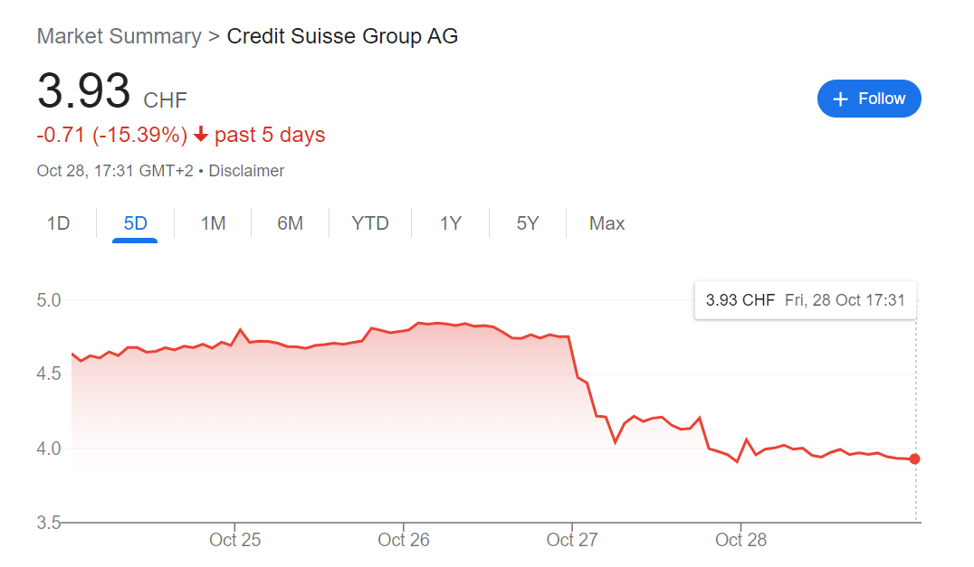This screenshot has height=567, width=974.
Task: Select the 5D time range tab
Action: tap(136, 223)
